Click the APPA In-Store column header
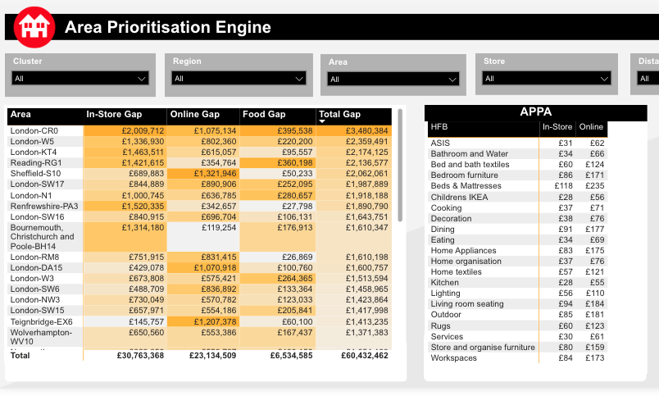 click(x=557, y=127)
